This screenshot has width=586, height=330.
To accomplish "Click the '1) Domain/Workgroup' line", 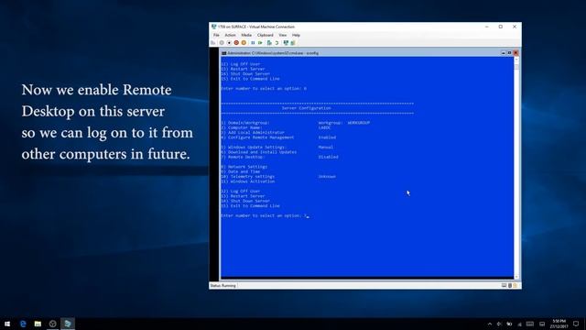I will [245, 123].
